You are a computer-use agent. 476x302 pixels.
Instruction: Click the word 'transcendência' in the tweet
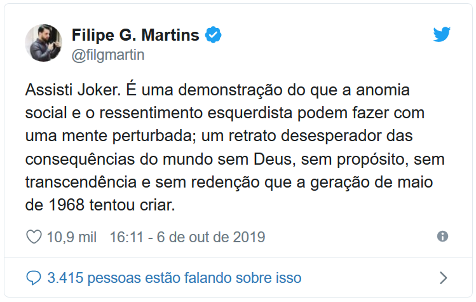(81, 182)
